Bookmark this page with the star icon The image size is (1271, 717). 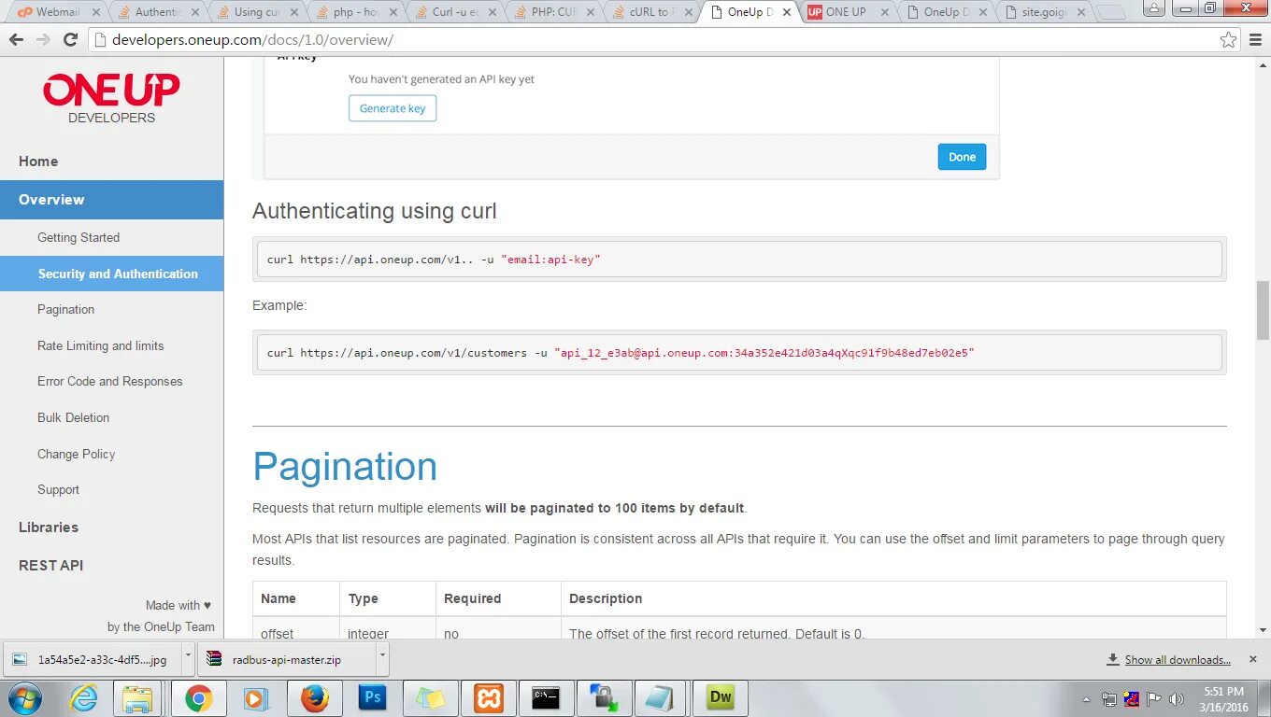click(1228, 40)
